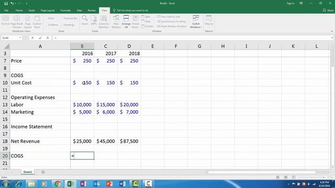This screenshot has width=335, height=188.
Task: Click Reset Window Position
Action: (172, 26)
